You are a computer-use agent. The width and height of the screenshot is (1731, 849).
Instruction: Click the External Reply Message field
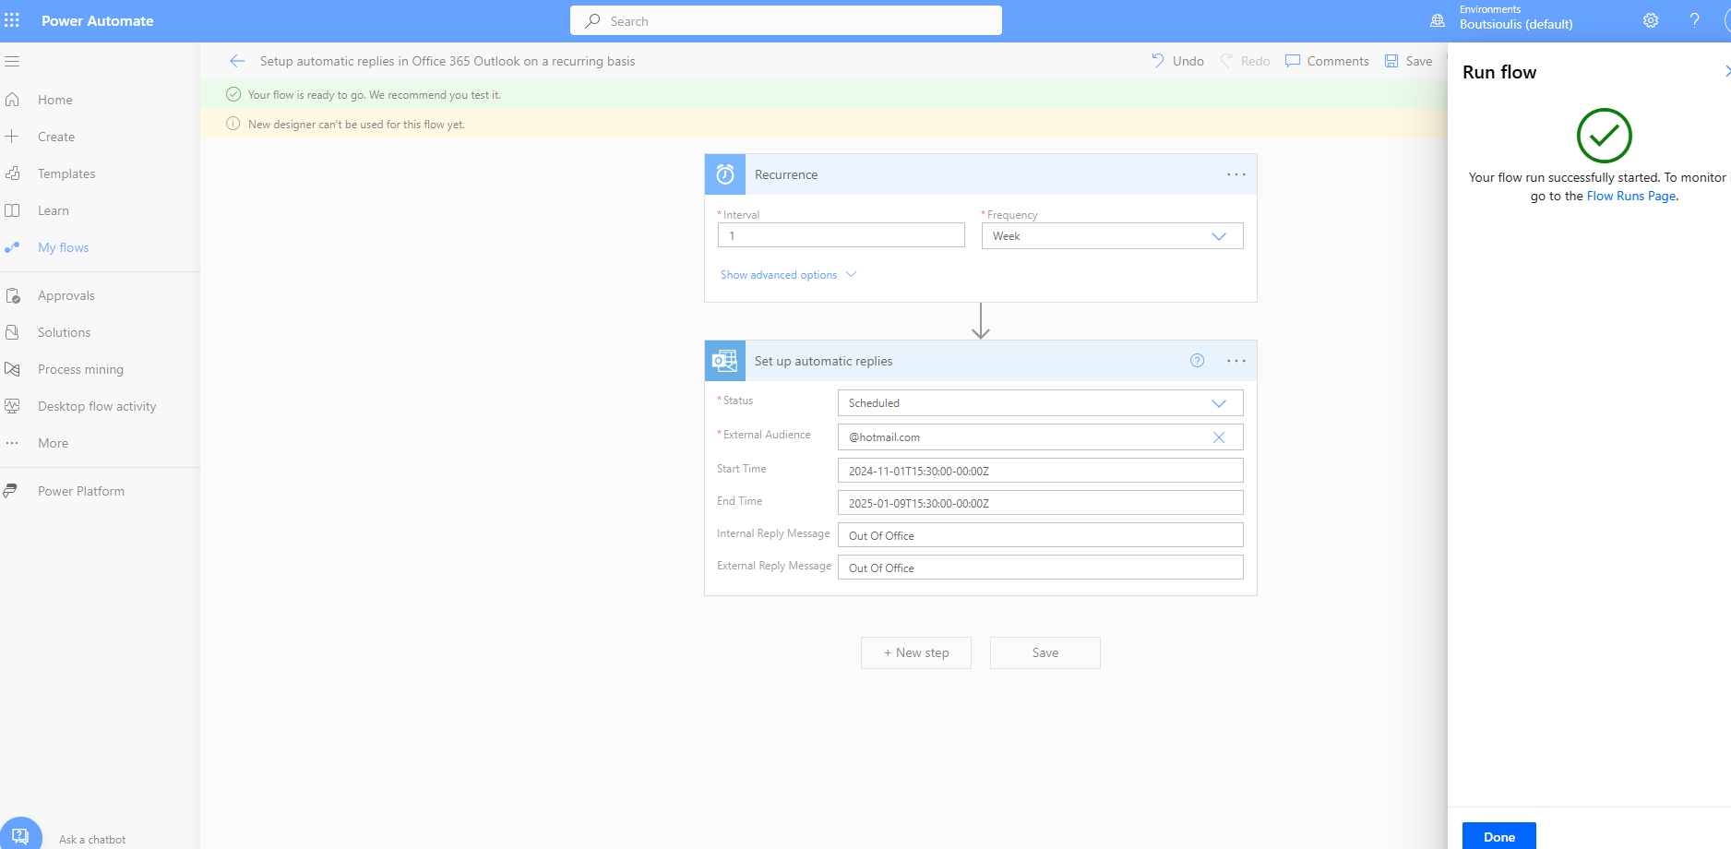(x=1040, y=568)
